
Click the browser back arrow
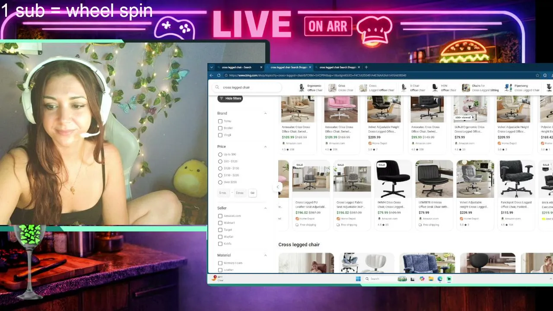click(x=211, y=75)
